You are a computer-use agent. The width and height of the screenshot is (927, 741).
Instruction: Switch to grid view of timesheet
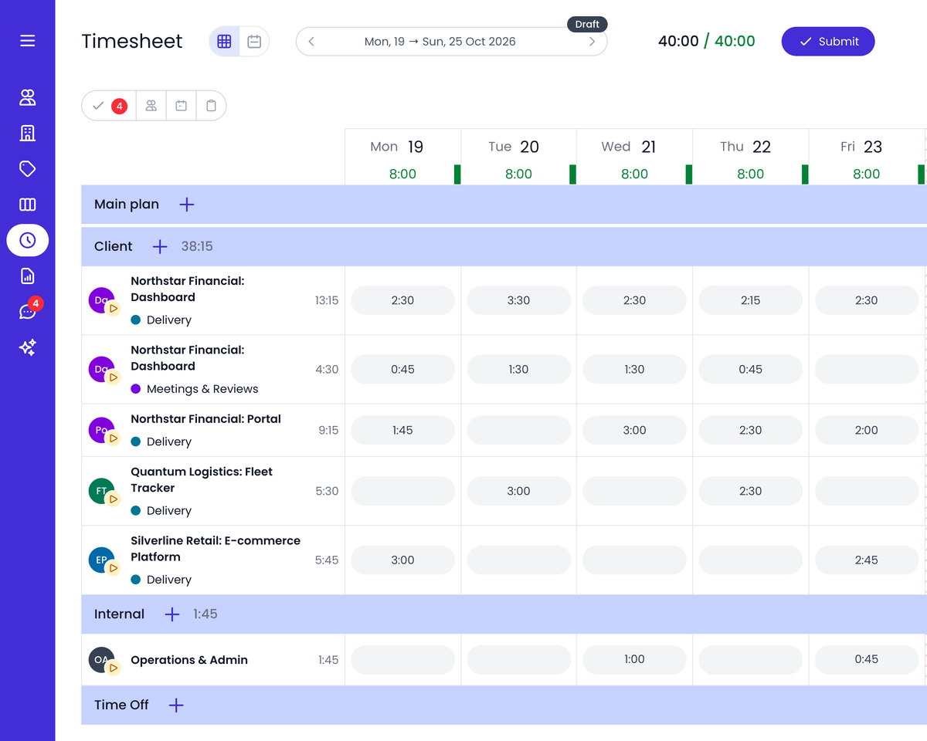coord(224,42)
